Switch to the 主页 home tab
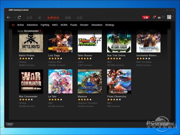 [x=29, y=18]
